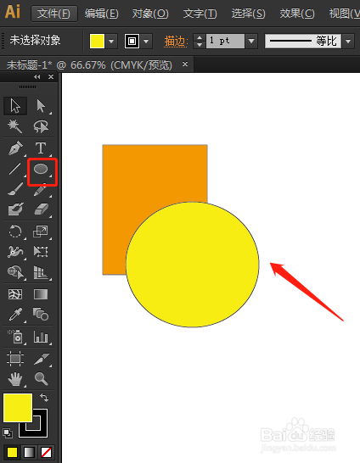Pick the Magic Wand tool
Image resolution: width=360 pixels, height=463 pixels.
pos(14,126)
